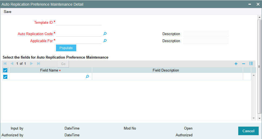Image resolution: width=262 pixels, height=139 pixels.
Task: Click the Field Name column header
Action: click(51, 70)
